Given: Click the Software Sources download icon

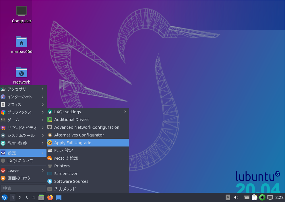Looking at the screenshot, I should (x=50, y=181).
